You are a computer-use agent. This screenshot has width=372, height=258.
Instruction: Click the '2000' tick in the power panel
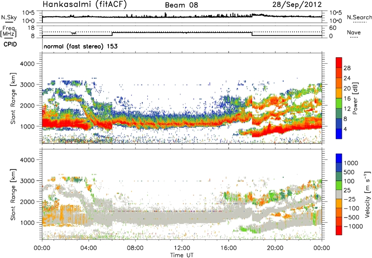27,105
